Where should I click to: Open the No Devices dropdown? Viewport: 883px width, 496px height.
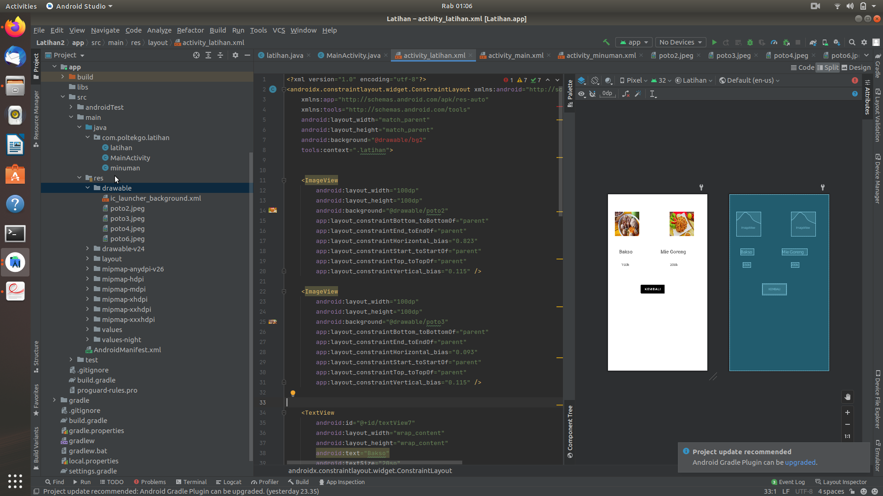coord(681,42)
